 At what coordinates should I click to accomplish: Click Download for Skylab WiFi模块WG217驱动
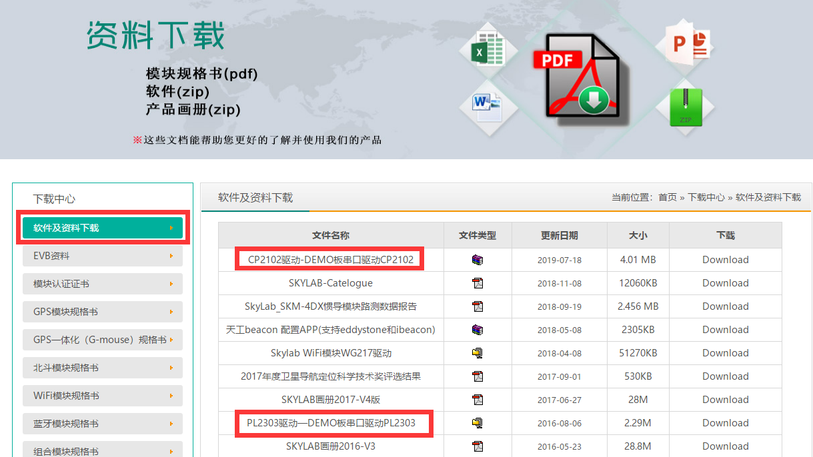(725, 352)
